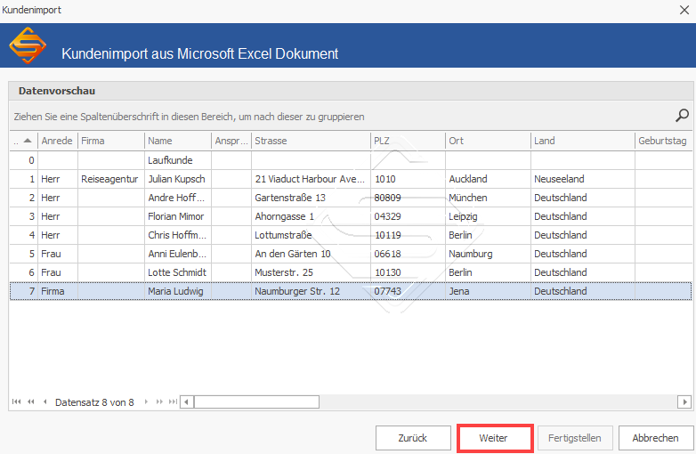This screenshot has width=696, height=454.
Task: Sort by the Strasse column header
Action: click(311, 142)
